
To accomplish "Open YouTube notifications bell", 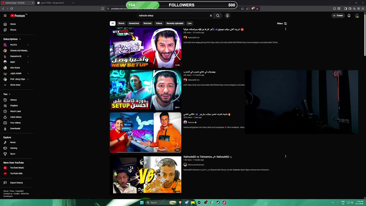I will click(x=349, y=16).
